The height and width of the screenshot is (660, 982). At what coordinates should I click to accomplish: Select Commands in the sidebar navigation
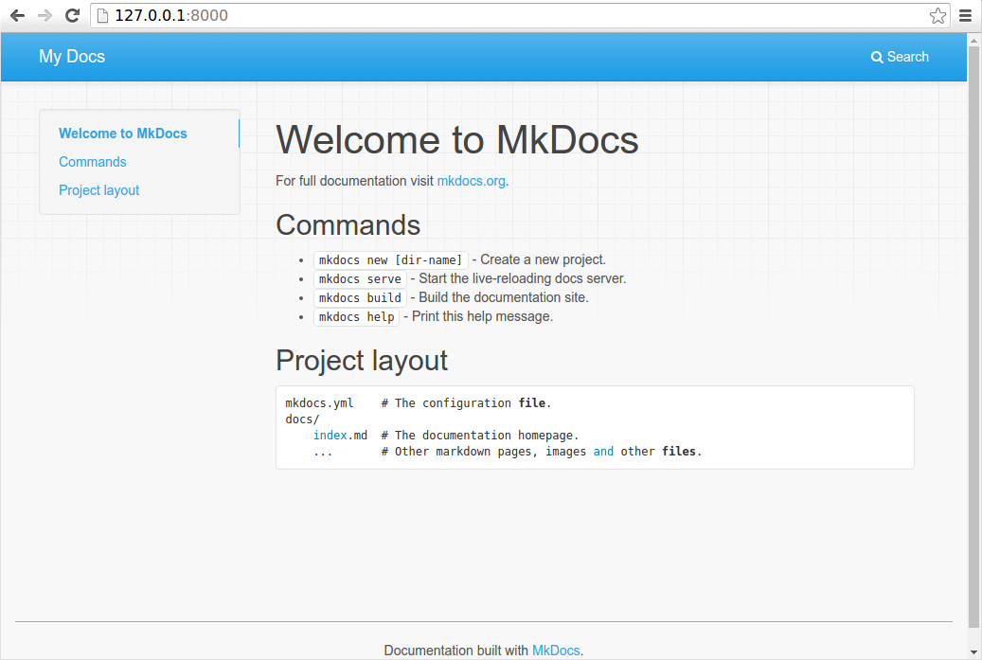[92, 162]
